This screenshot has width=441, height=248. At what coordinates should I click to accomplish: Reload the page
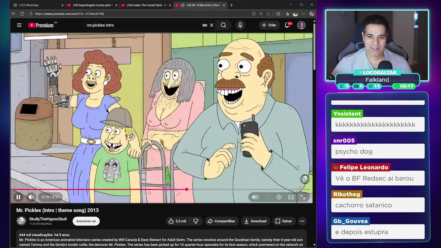[22, 14]
